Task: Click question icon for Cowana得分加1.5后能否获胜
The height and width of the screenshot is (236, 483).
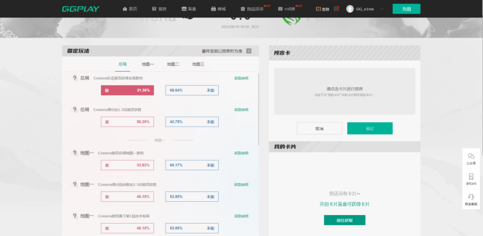Action: click(75, 110)
